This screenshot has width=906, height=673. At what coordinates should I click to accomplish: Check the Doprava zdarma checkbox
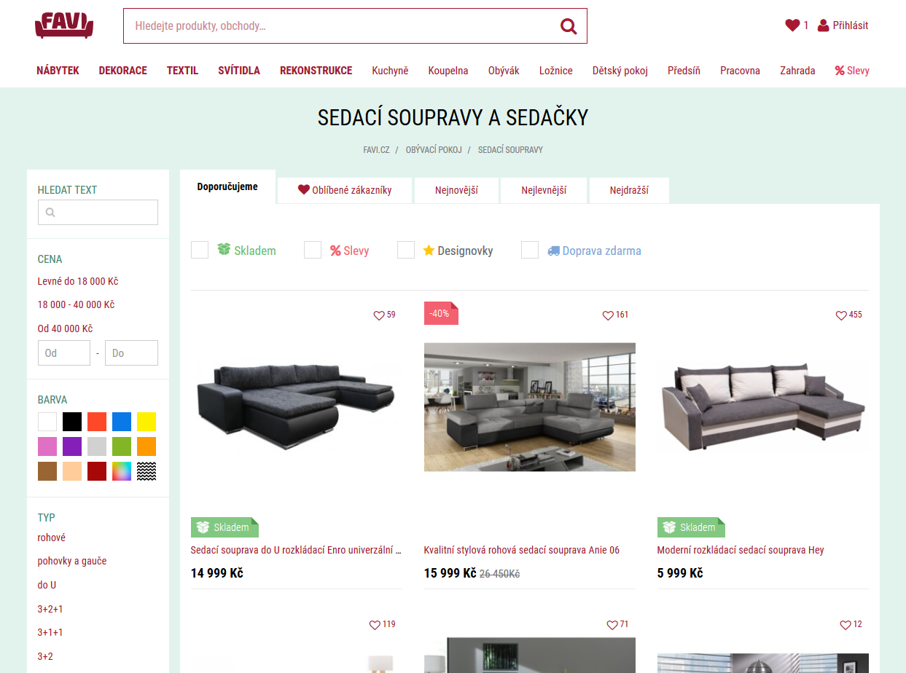530,250
